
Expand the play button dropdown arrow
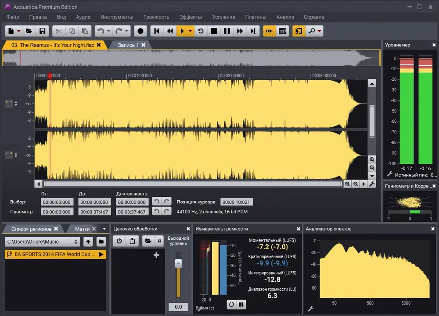(190, 31)
